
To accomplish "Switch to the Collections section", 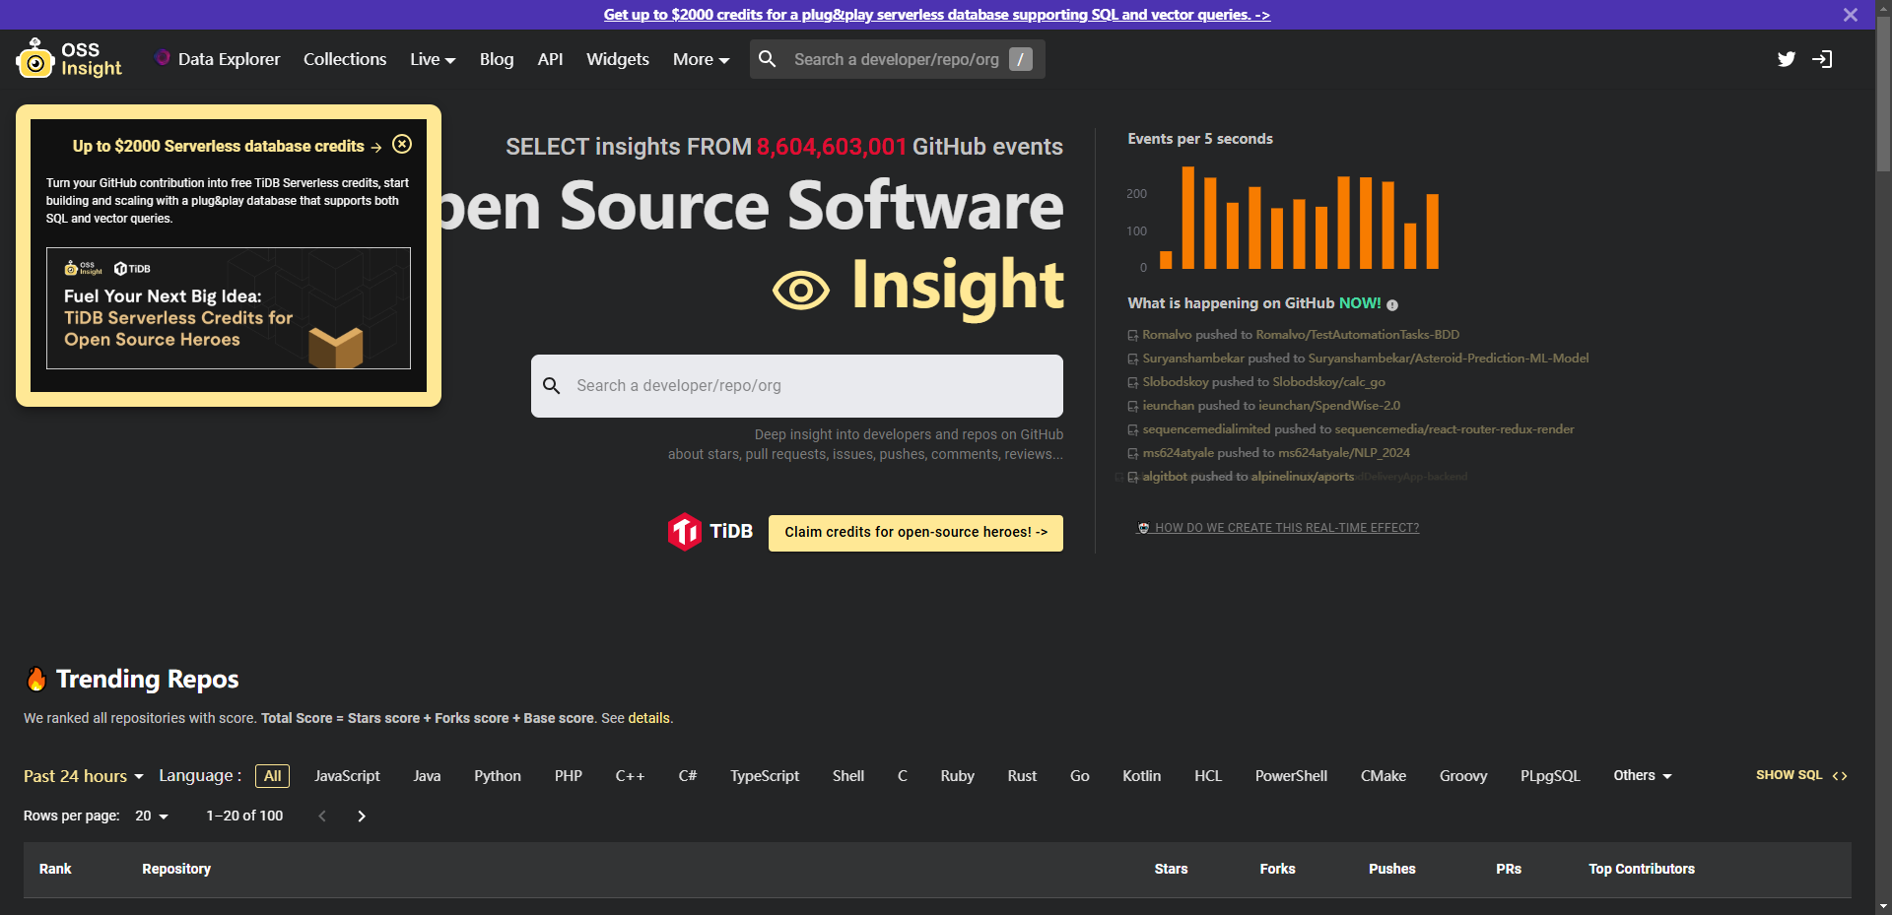I will click(x=344, y=59).
